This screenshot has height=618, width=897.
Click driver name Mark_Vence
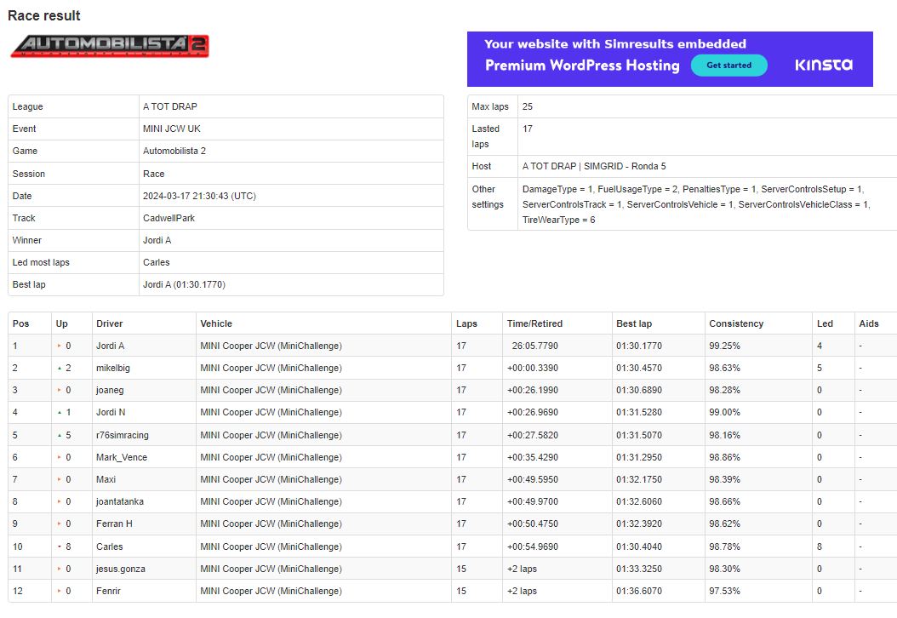[x=122, y=457]
